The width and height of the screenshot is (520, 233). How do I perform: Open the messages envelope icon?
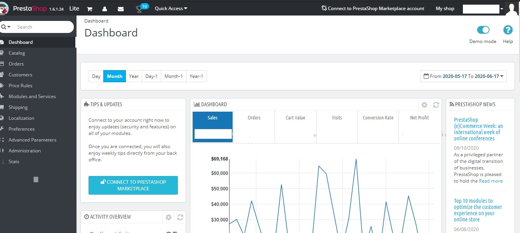tap(121, 8)
